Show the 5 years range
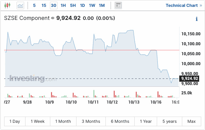Screen dimensions: 205x130 [x=170, y=121]
